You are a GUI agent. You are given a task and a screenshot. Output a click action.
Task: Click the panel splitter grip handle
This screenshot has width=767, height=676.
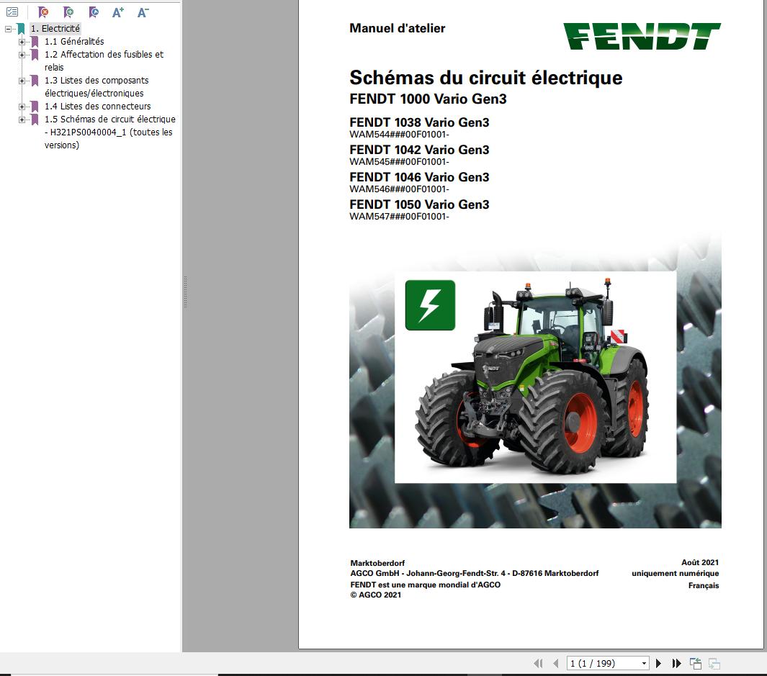[185, 292]
